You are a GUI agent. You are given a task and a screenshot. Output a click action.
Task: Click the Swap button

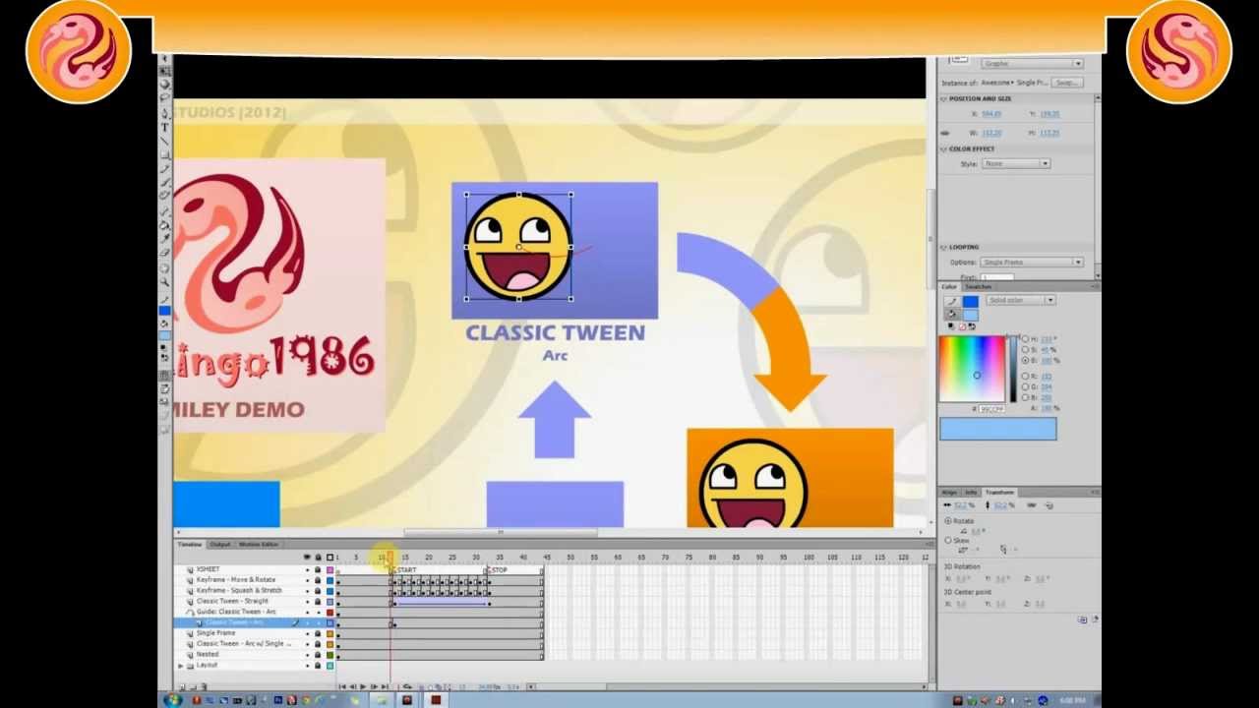(x=1066, y=83)
